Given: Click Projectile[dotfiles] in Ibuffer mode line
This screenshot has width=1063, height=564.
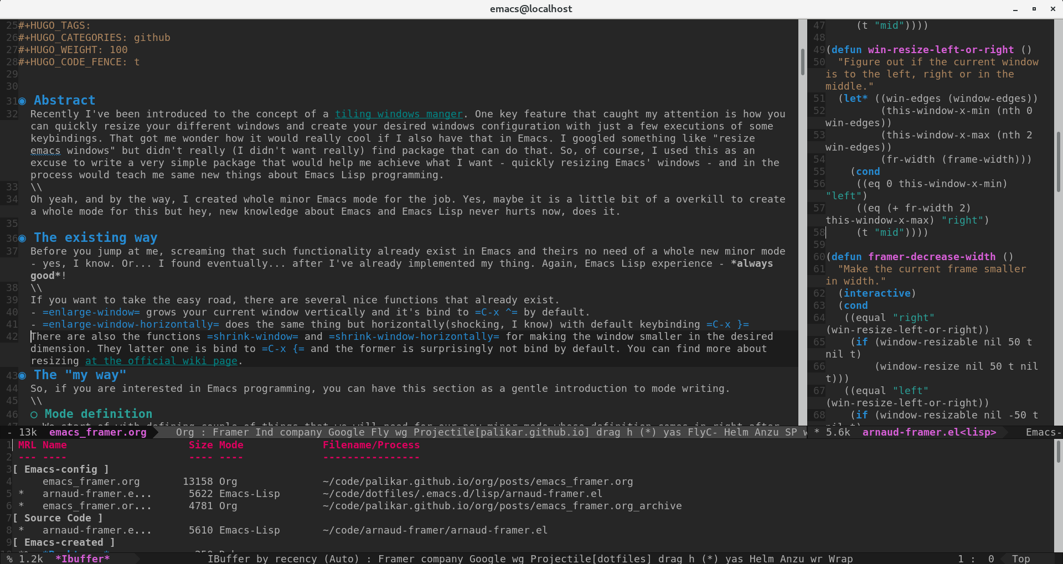Looking at the screenshot, I should [x=591, y=558].
